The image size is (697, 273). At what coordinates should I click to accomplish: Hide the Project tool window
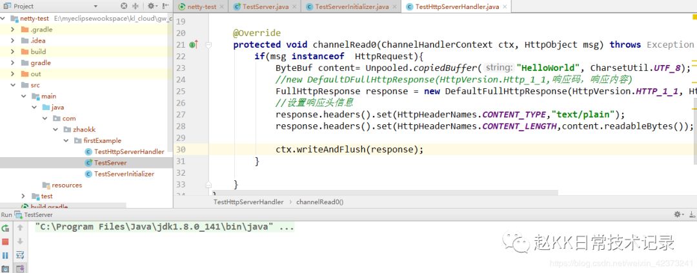coord(166,6)
